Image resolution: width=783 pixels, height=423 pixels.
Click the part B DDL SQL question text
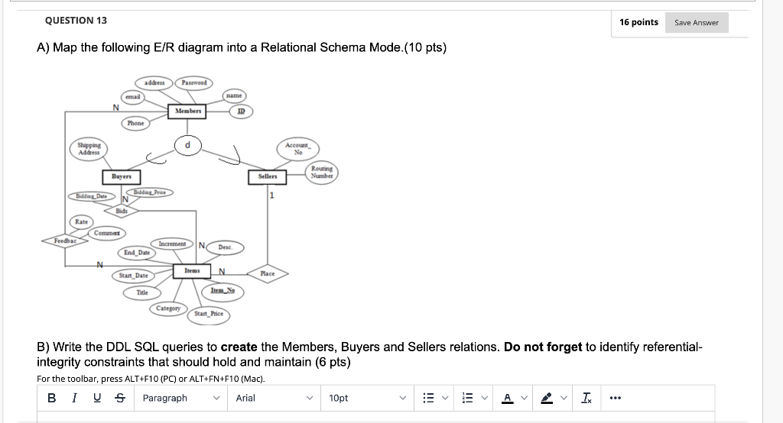tap(369, 354)
